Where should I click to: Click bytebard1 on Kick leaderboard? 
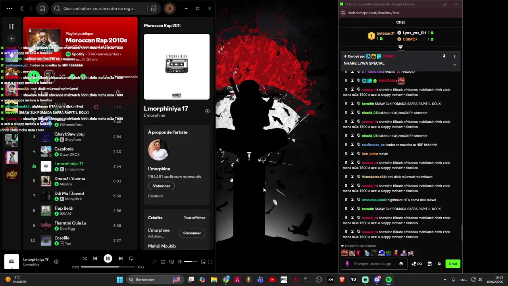tap(385, 33)
